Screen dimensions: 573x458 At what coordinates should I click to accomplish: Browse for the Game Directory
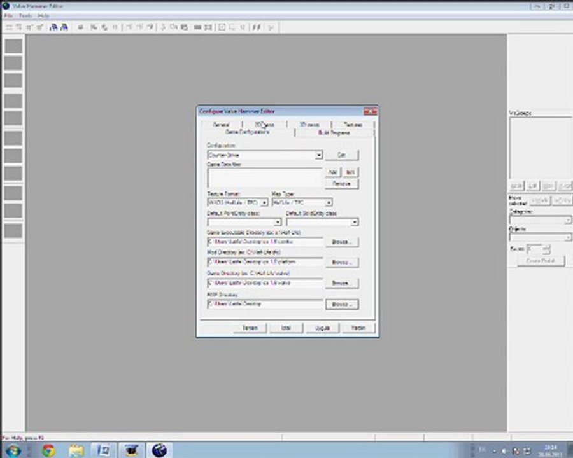point(342,283)
